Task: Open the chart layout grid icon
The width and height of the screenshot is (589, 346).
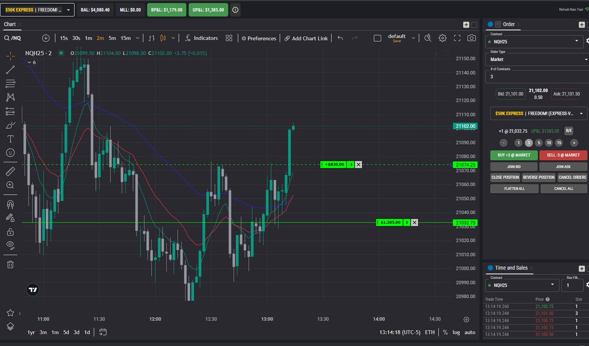Action: [229, 38]
